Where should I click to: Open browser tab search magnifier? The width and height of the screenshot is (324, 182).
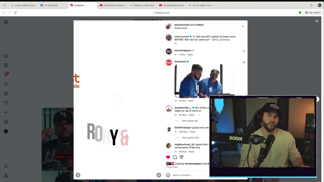pos(311,5)
